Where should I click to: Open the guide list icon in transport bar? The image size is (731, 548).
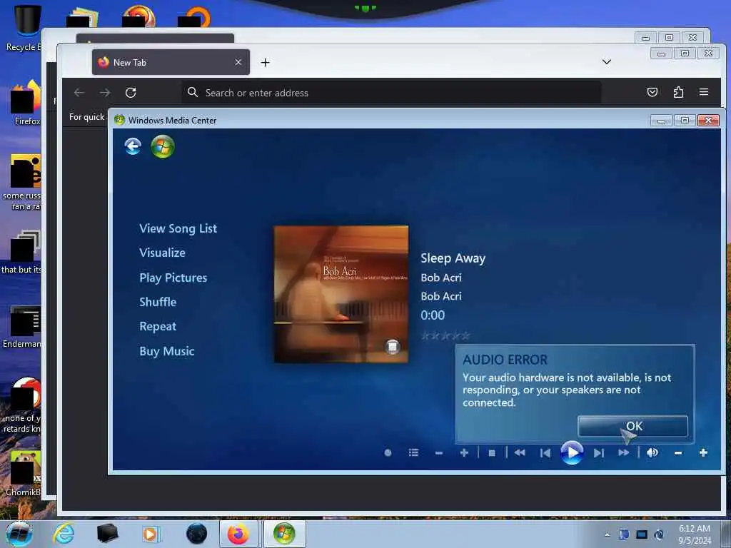coord(413,453)
